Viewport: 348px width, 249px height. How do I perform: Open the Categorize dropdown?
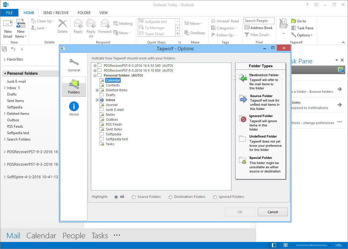tap(224, 28)
